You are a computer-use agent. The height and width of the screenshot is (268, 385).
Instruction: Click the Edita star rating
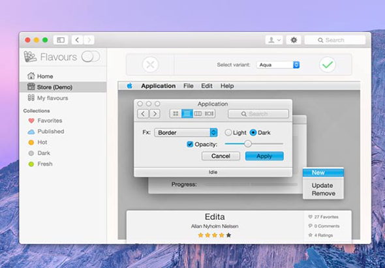click(215, 235)
